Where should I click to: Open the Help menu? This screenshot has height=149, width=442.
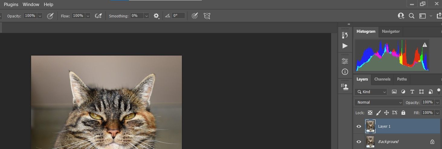(x=48, y=4)
